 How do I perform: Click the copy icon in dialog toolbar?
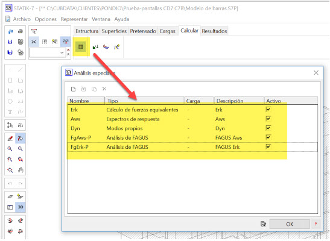click(x=94, y=89)
